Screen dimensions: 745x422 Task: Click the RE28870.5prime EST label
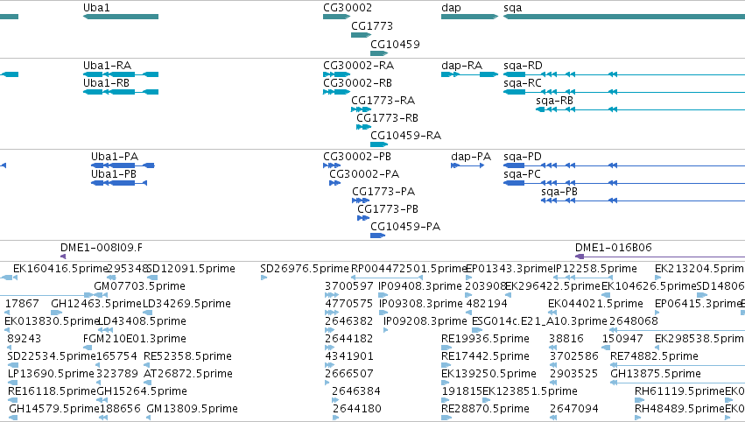485,409
